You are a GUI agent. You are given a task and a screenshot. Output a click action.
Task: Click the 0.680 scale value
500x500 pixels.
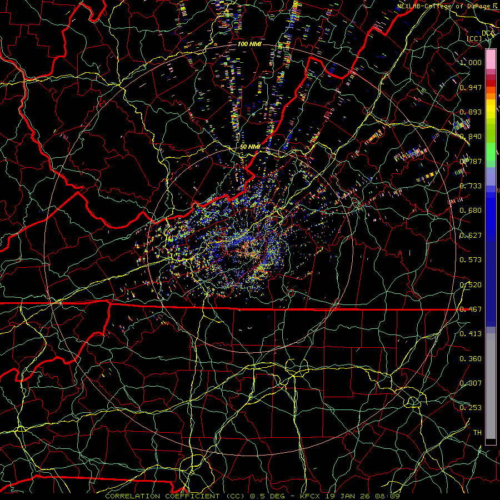point(471,211)
